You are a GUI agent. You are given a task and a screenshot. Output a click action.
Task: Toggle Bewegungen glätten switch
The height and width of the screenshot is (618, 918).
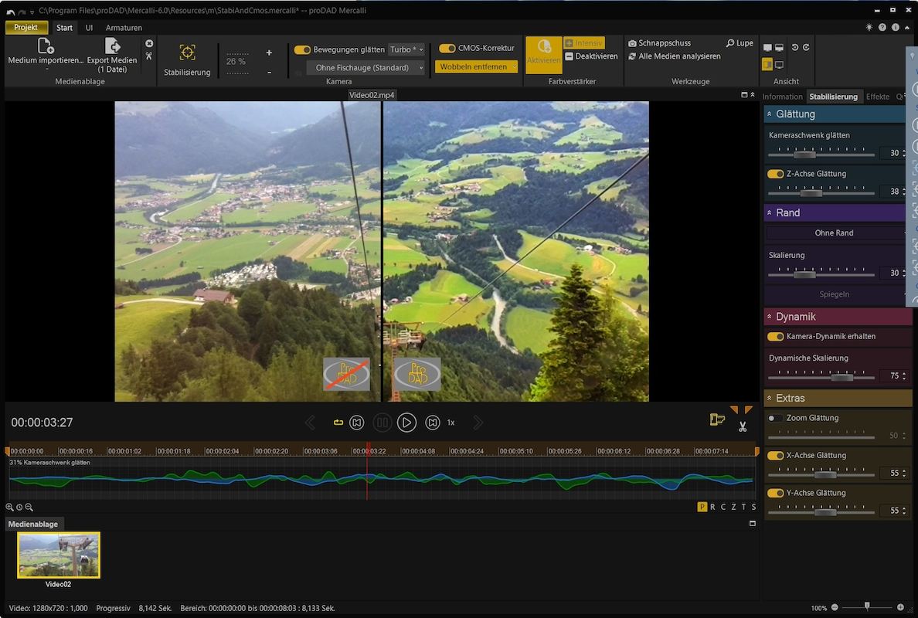click(302, 49)
